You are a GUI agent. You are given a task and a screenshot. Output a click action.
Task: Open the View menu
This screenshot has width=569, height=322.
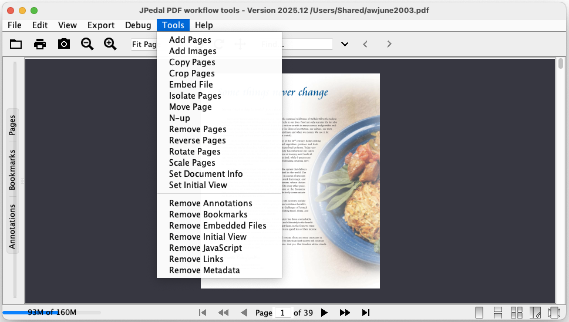(x=68, y=25)
